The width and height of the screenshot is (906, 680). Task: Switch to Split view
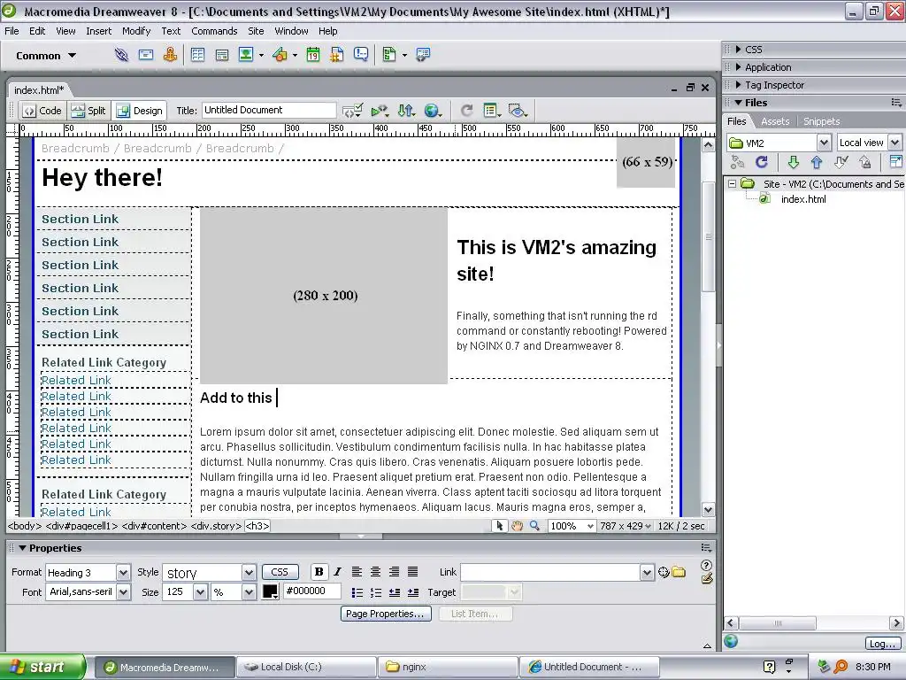point(88,111)
